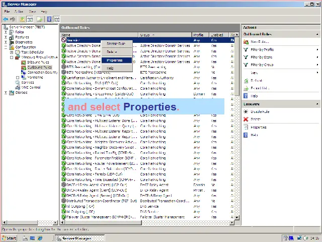
Task: Click the Task Scheduler clock icon
Action: click(18, 52)
